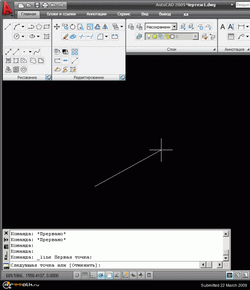Pick the Rotate tool
Viewport: 250px width, 290px height.
(73, 27)
